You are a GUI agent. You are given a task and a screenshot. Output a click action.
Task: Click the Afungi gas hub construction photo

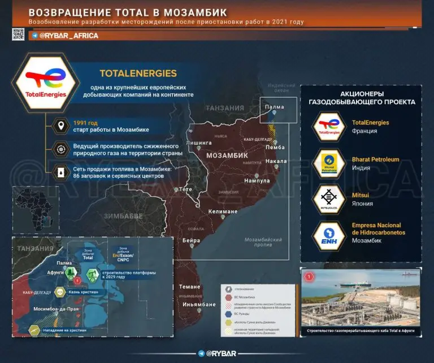(x=362, y=302)
